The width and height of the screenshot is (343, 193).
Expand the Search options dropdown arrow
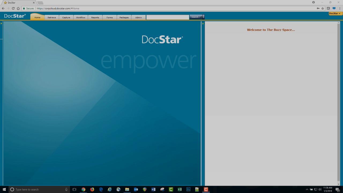tap(203, 17)
